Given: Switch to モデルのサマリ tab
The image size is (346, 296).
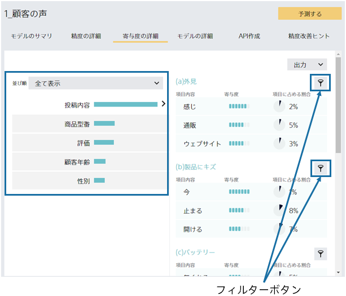Looking at the screenshot, I should [32, 36].
